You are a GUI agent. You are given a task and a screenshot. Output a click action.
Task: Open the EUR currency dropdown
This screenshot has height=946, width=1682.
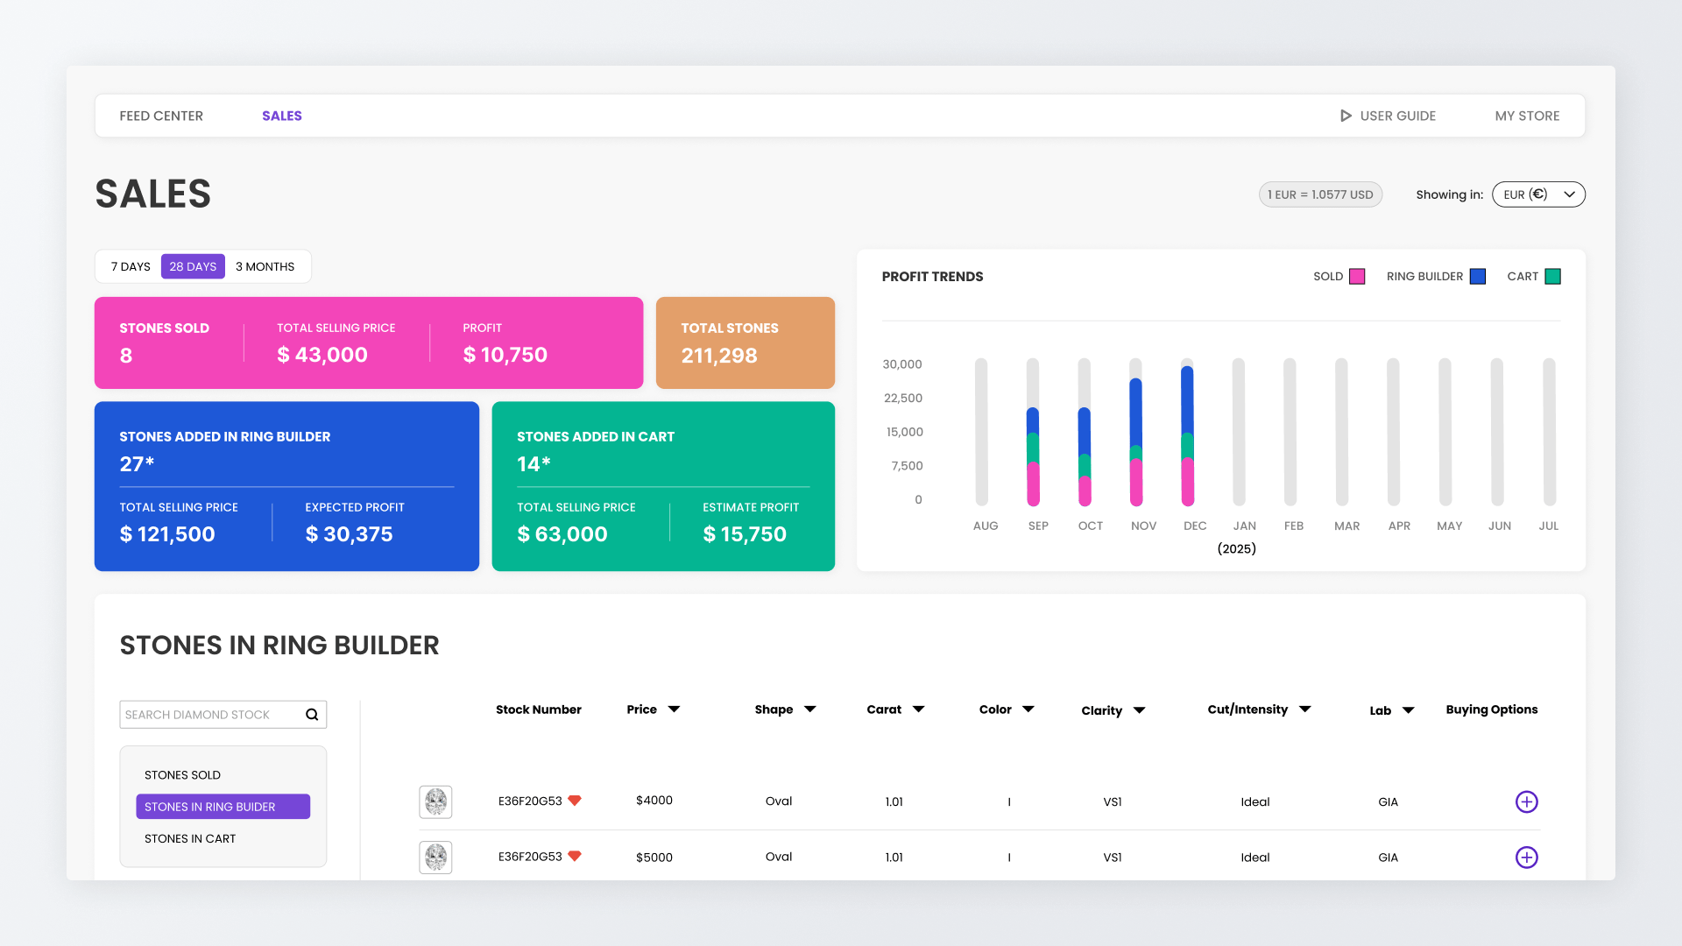(x=1538, y=194)
